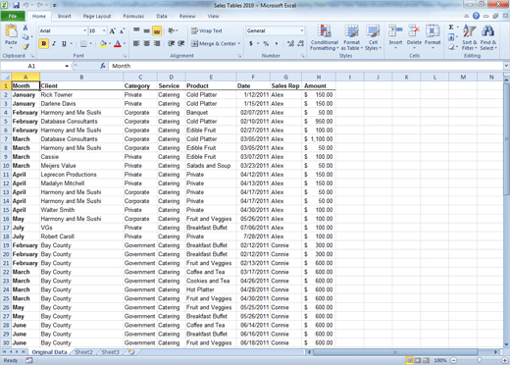Toggle Underline formatting
Image resolution: width=510 pixels, height=365 pixels.
(x=64, y=44)
